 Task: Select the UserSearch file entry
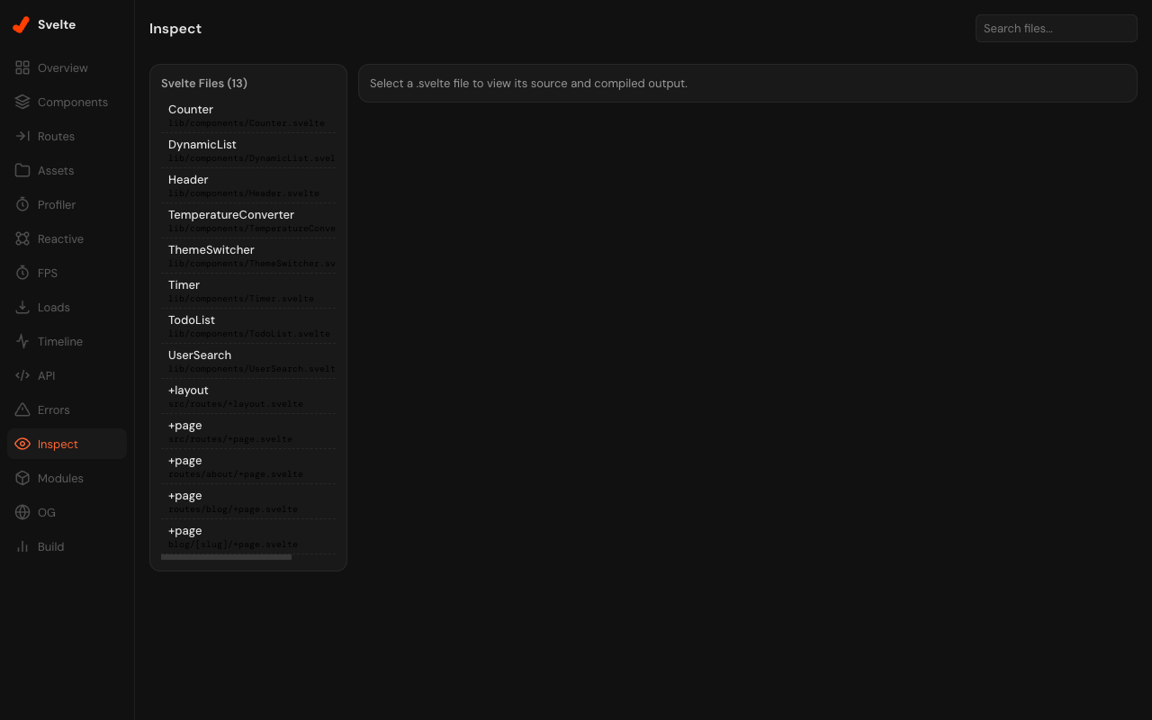point(248,362)
